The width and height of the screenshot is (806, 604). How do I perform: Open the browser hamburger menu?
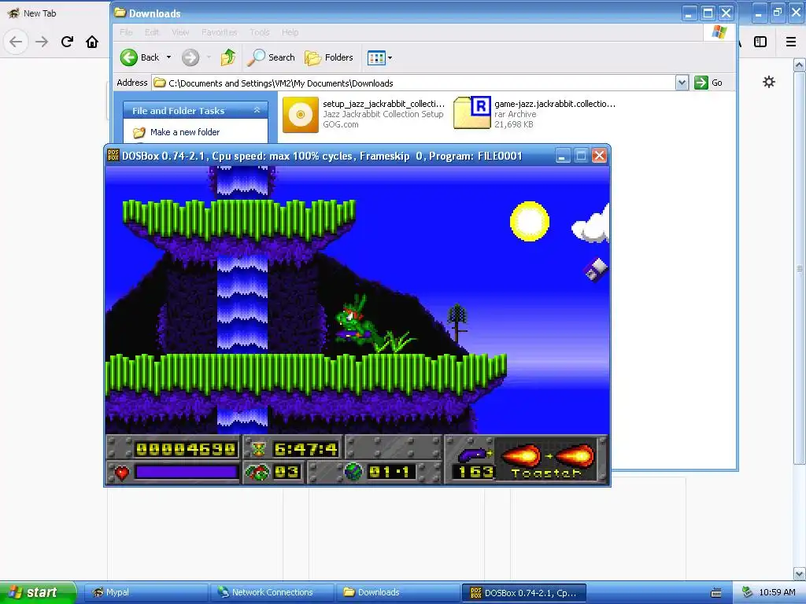coord(791,42)
